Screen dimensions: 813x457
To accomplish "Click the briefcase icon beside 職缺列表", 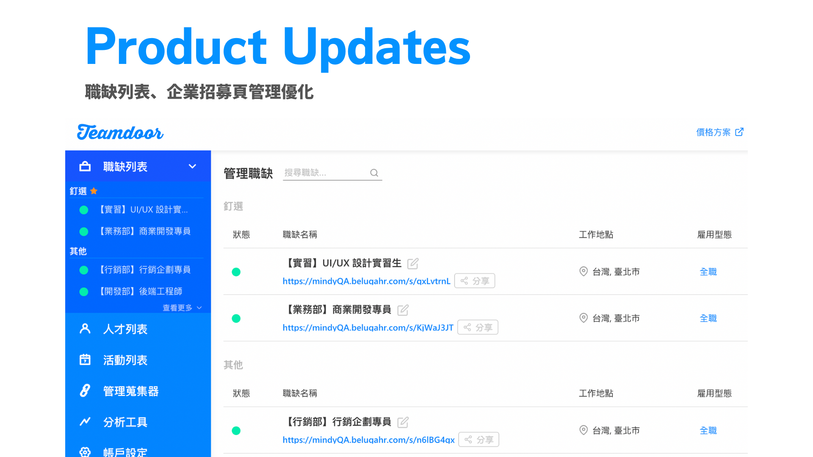I will point(85,166).
